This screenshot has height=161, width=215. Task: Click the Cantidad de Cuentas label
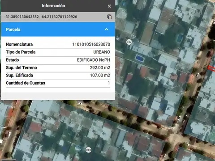(x=26, y=83)
